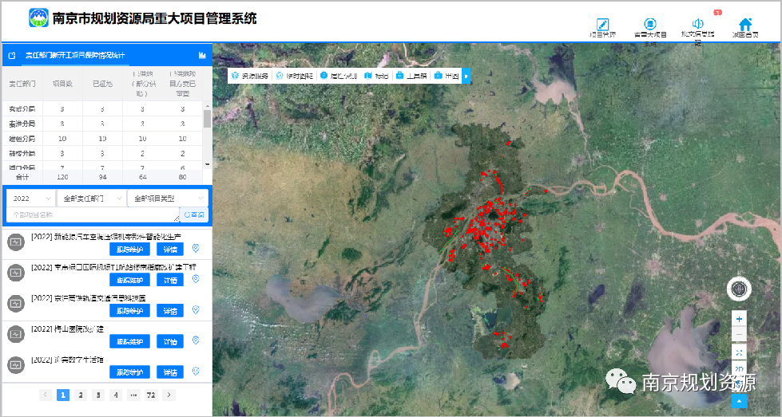Select page 1 in pagination
The height and width of the screenshot is (417, 782).
click(63, 395)
